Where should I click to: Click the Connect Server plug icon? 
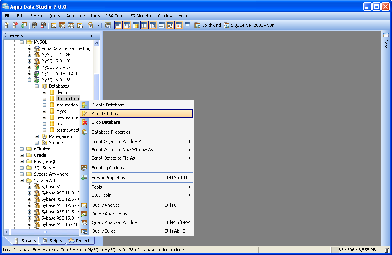[35, 25]
